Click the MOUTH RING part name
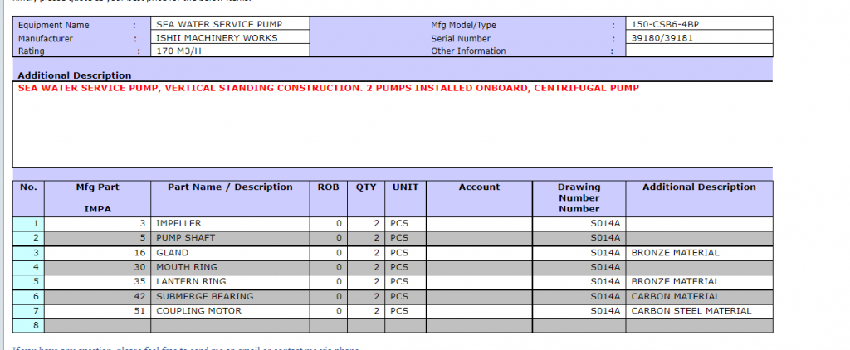The image size is (850, 350). 230,267
